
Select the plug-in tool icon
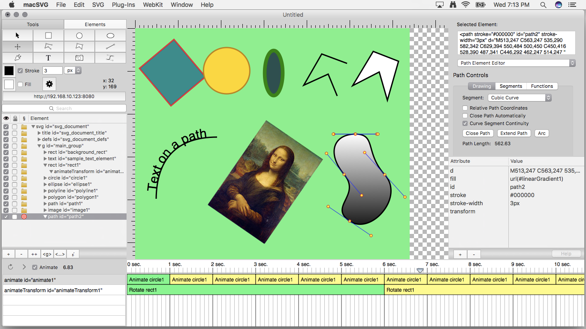tap(18, 58)
